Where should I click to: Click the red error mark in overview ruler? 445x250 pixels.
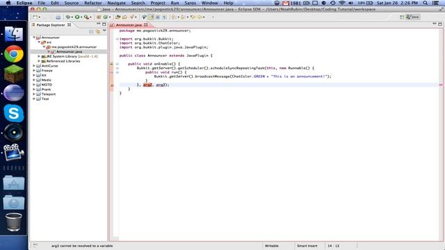click(441, 85)
